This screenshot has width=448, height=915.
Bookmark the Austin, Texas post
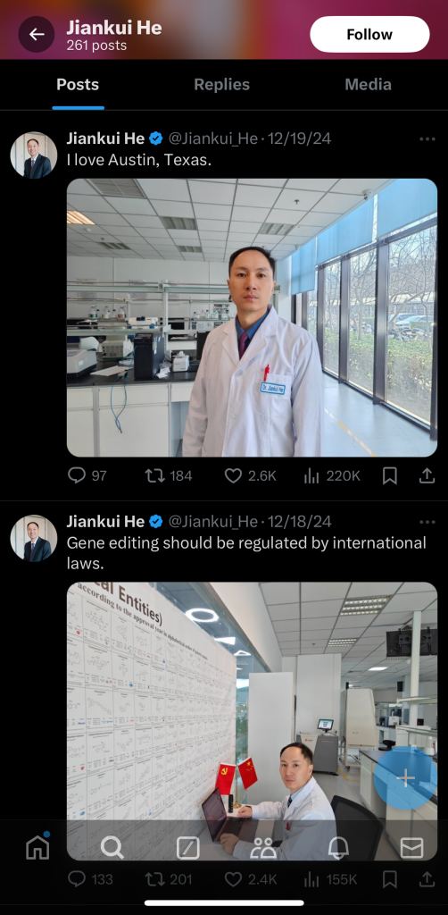point(390,476)
